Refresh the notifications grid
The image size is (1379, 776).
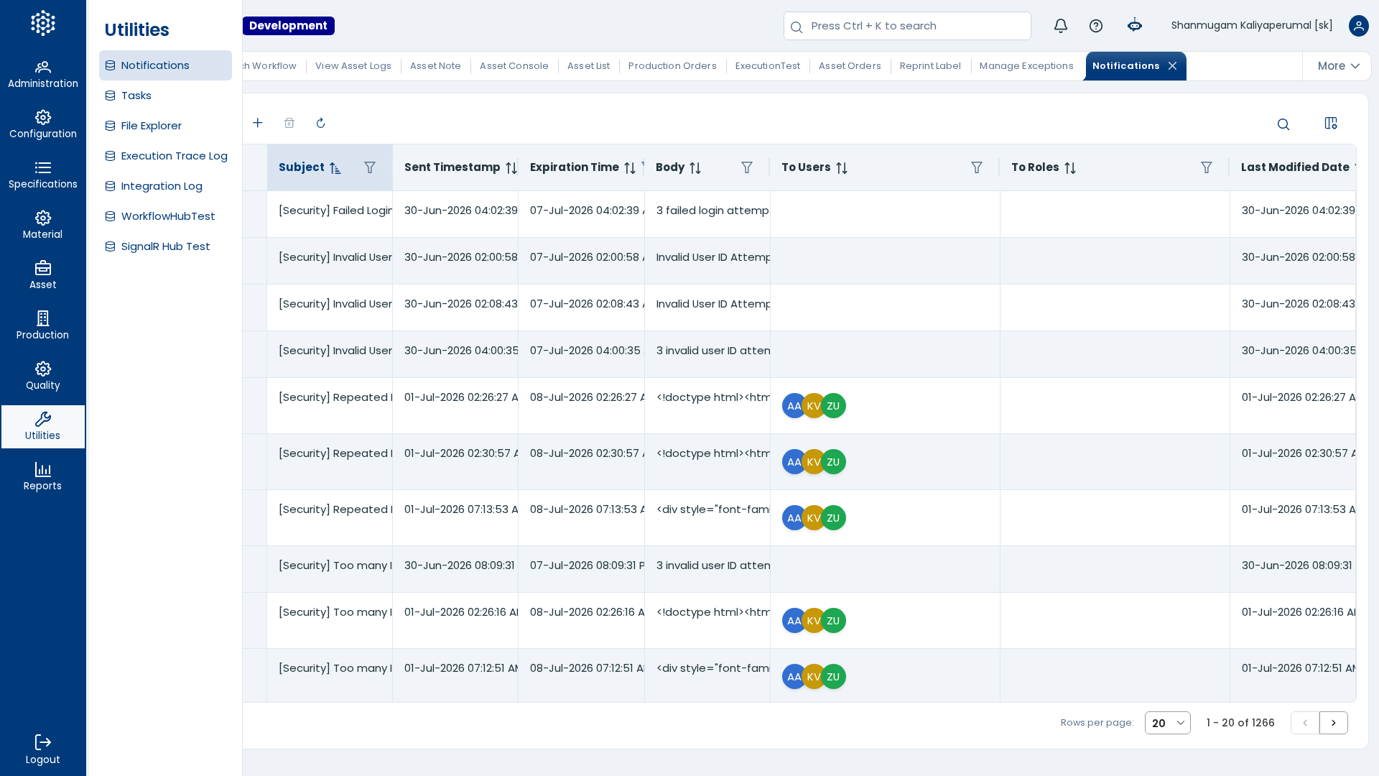(x=321, y=123)
